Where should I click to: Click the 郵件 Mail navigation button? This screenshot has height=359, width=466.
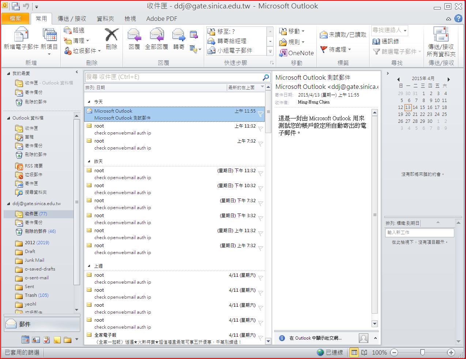(42, 324)
